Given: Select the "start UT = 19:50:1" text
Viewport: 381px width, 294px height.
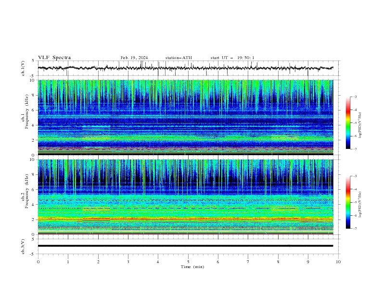Looking at the screenshot, I should pos(232,58).
